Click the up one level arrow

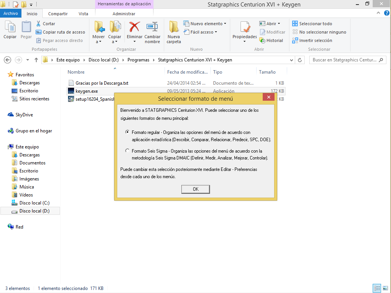click(x=36, y=60)
